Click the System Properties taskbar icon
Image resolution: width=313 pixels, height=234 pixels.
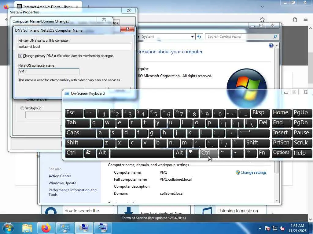point(84,228)
